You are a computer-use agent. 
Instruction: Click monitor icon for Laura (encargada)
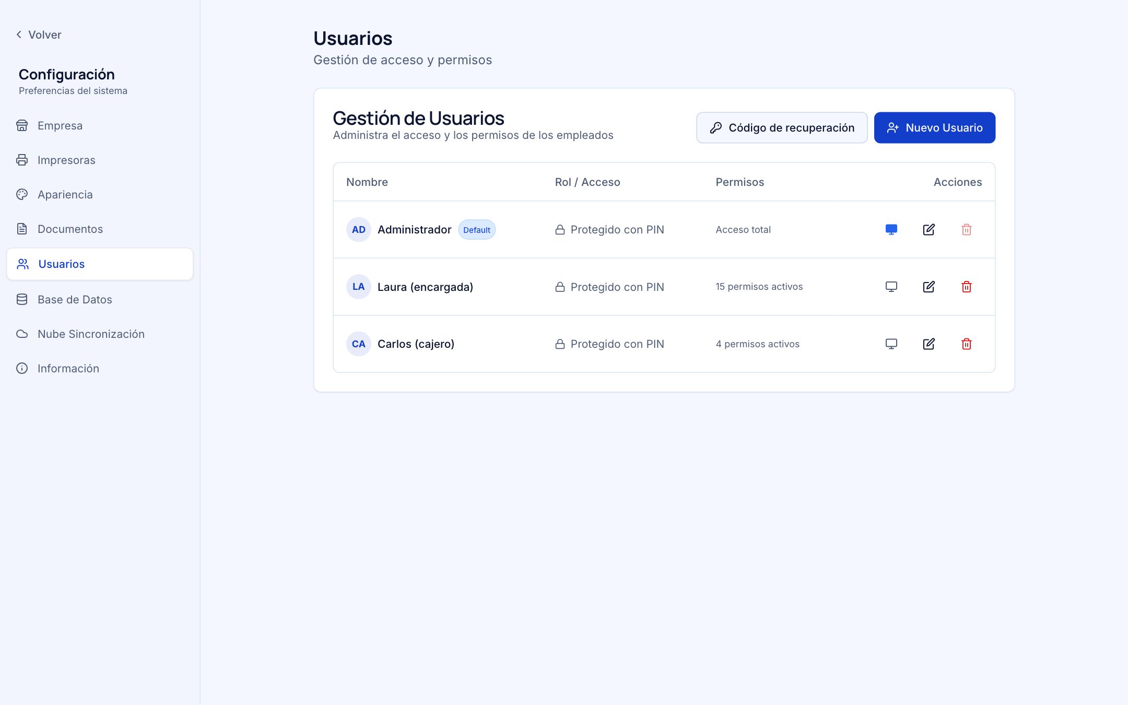[891, 287]
